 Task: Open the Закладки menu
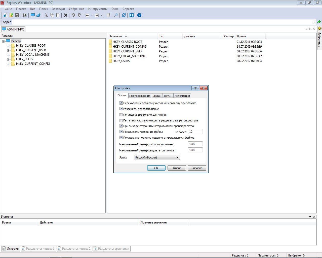[58, 9]
